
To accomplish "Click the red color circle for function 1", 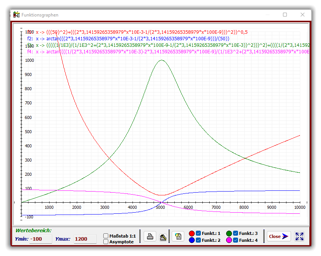I will 192,233.
